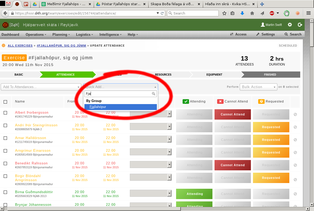Check the select-all checkbox in table header
Screen dimensions: 314x211
(x=5, y=102)
